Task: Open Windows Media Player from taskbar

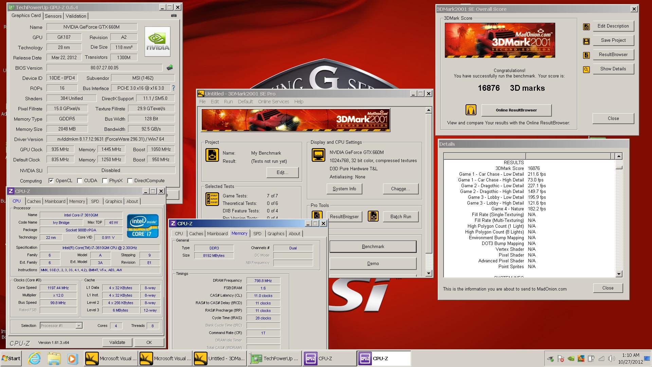Action: point(72,359)
